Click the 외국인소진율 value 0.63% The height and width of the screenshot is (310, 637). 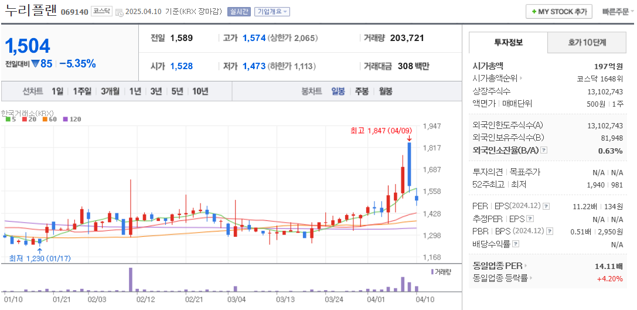610,151
